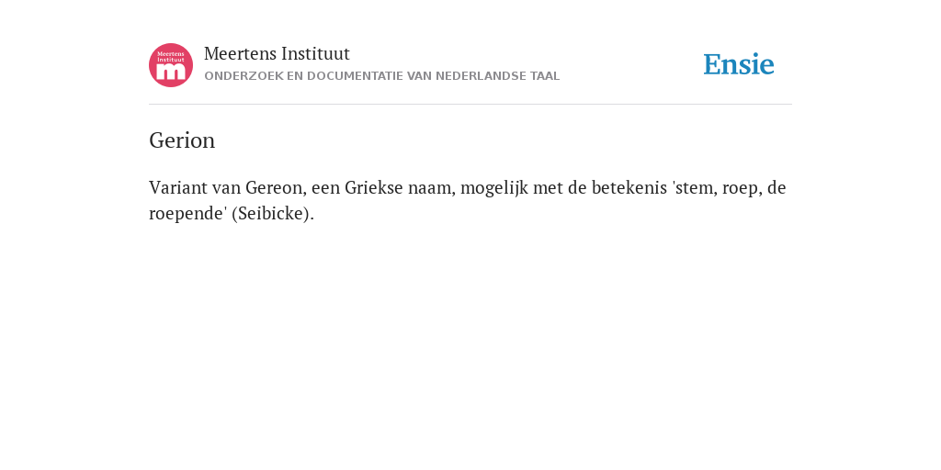
Task: Click the quoted word 'stem' in the paragraph
Action: (x=694, y=187)
